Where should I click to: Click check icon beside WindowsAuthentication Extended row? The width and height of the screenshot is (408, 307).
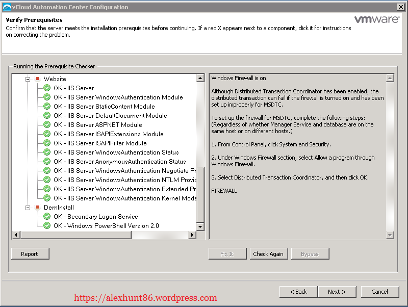pyautogui.click(x=47, y=189)
